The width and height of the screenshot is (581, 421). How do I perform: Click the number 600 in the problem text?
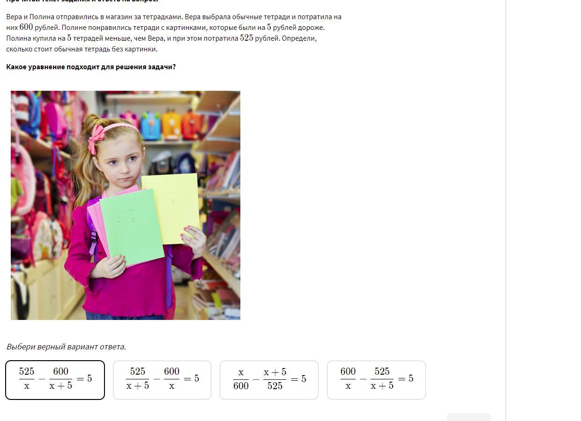tap(26, 27)
